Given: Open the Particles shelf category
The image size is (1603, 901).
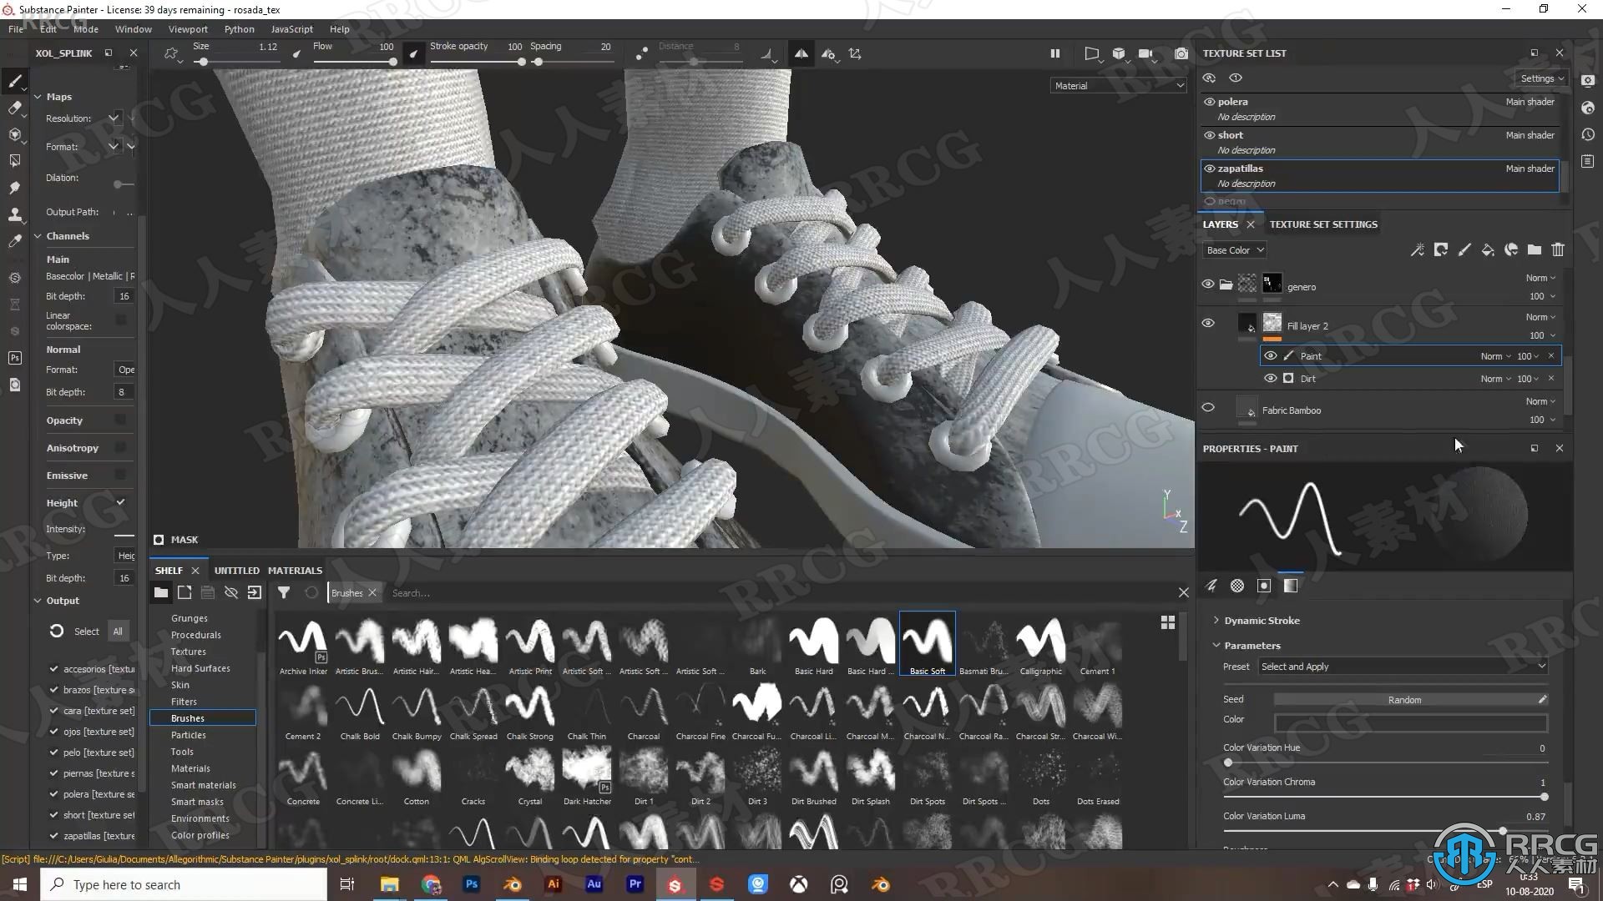Looking at the screenshot, I should [x=189, y=735].
